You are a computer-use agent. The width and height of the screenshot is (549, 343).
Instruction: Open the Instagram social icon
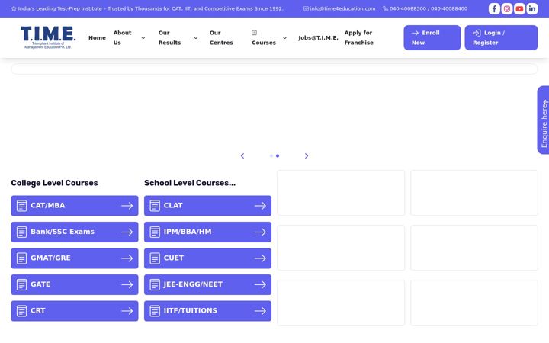506,8
